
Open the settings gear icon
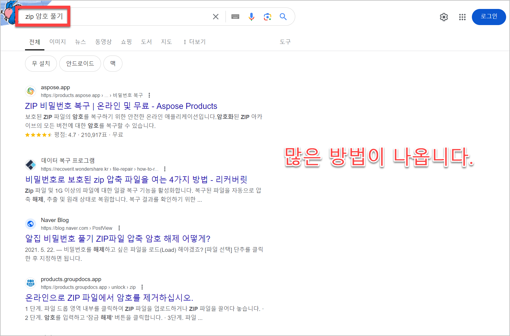tap(444, 17)
